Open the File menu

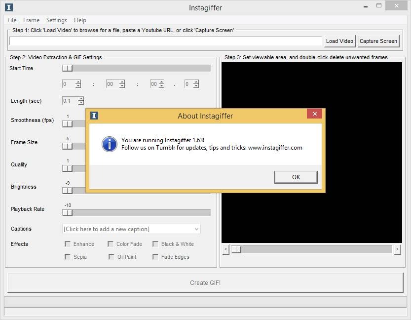(12, 20)
